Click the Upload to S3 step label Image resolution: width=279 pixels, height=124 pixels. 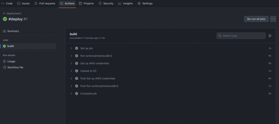point(88,71)
